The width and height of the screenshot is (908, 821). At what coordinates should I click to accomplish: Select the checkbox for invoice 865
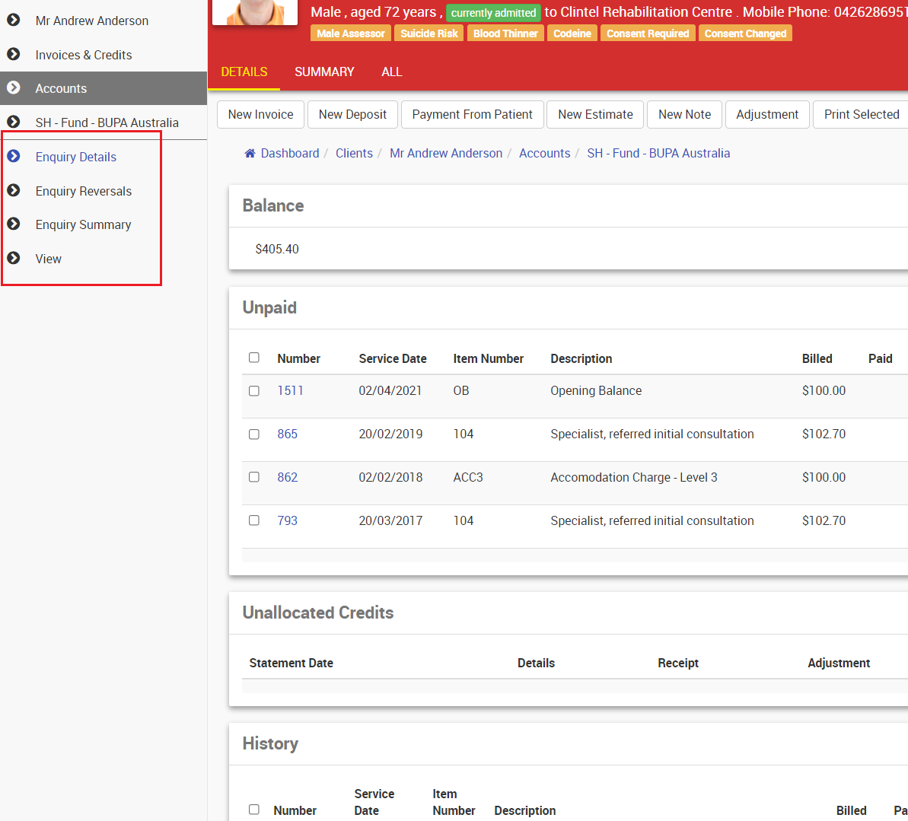254,434
